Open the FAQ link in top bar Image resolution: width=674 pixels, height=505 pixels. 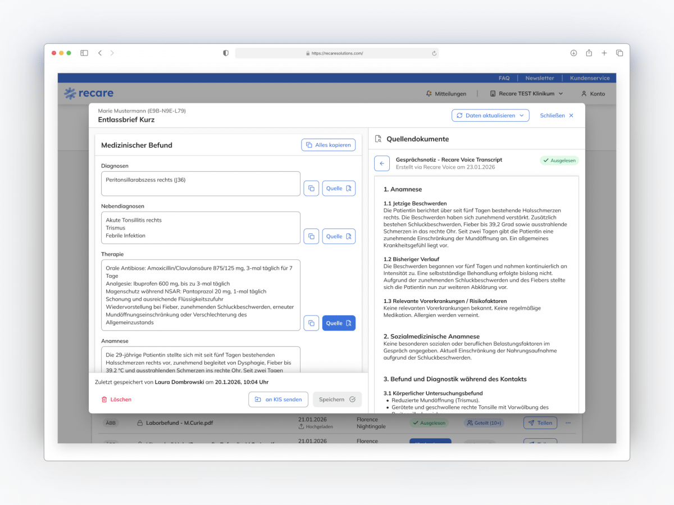point(504,78)
